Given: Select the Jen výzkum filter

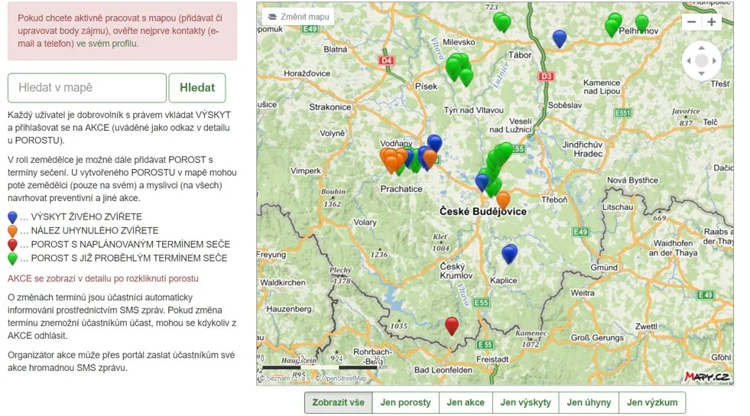Looking at the screenshot, I should [x=652, y=402].
